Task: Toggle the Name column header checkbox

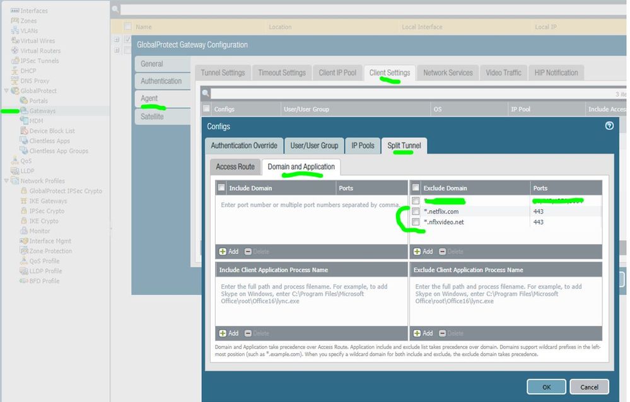Action: pyautogui.click(x=128, y=26)
